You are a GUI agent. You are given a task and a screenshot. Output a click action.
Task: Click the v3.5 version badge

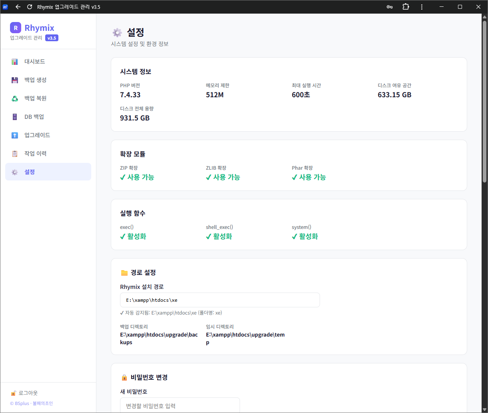[52, 38]
